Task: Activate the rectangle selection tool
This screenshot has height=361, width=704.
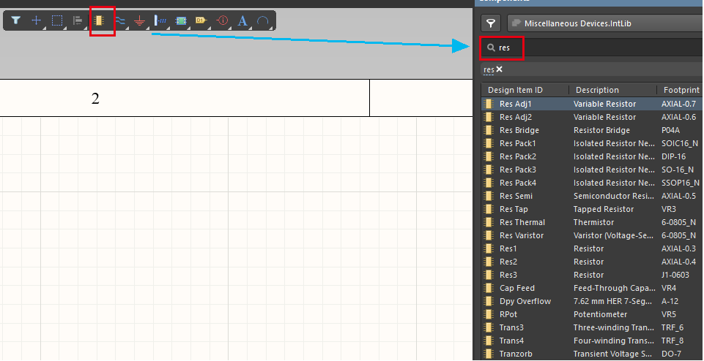Action: [x=57, y=20]
